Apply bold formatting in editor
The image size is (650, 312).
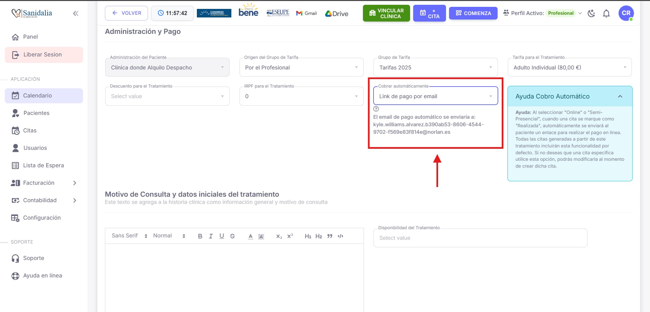tap(200, 236)
